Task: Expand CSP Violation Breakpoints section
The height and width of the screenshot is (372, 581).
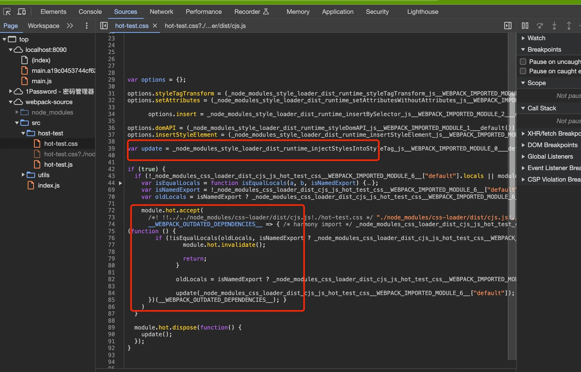Action: [x=523, y=179]
